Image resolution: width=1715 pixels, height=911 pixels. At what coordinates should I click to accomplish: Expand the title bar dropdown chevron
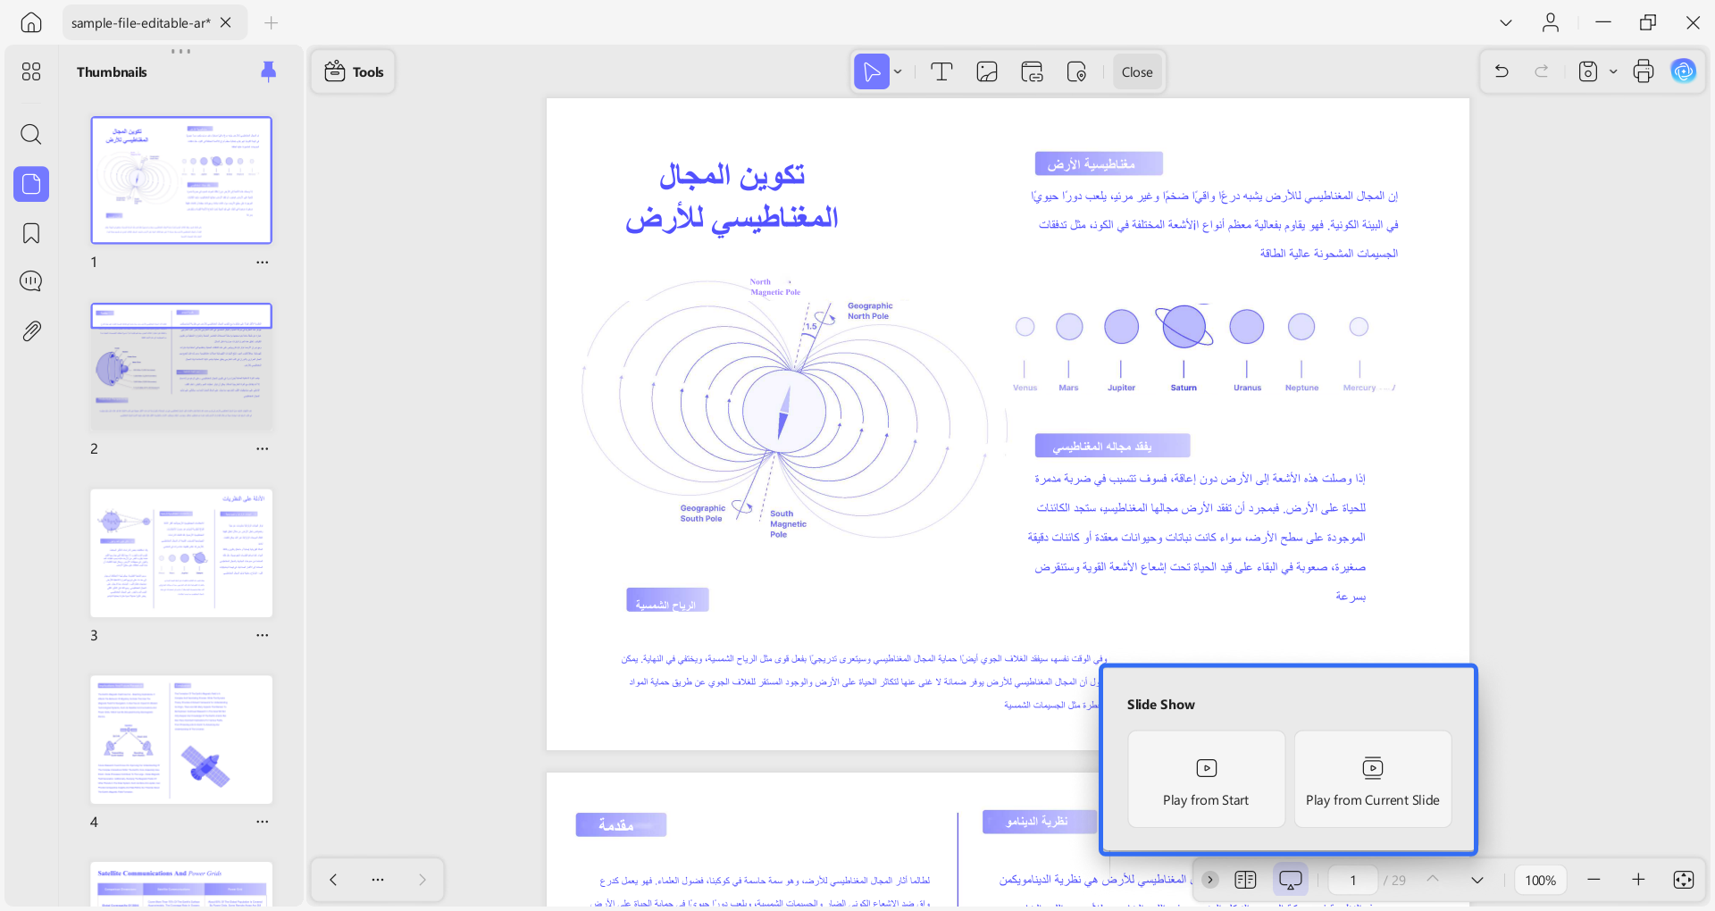click(1506, 22)
